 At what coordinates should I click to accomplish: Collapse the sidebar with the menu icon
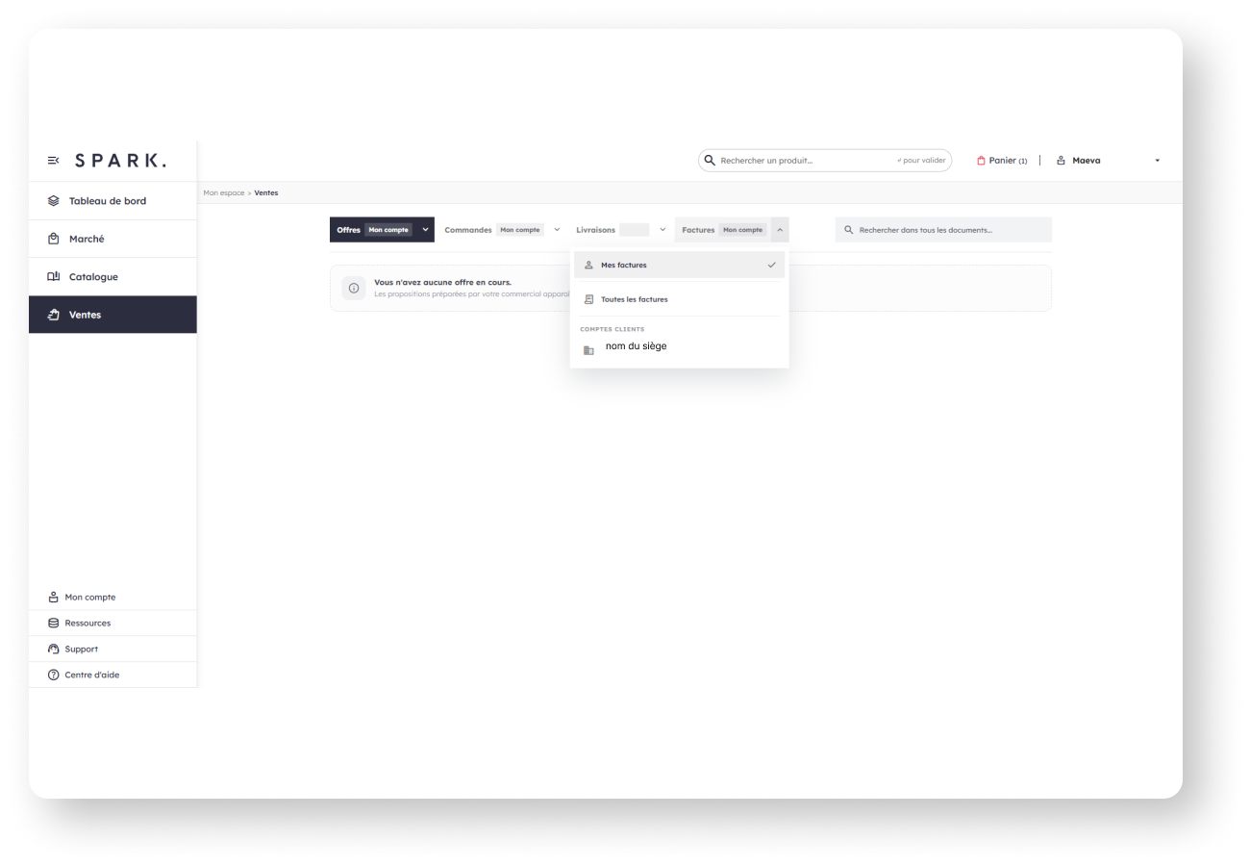53,161
